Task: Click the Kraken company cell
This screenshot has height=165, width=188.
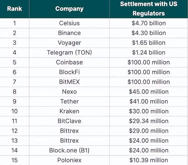Action: pos(69,111)
